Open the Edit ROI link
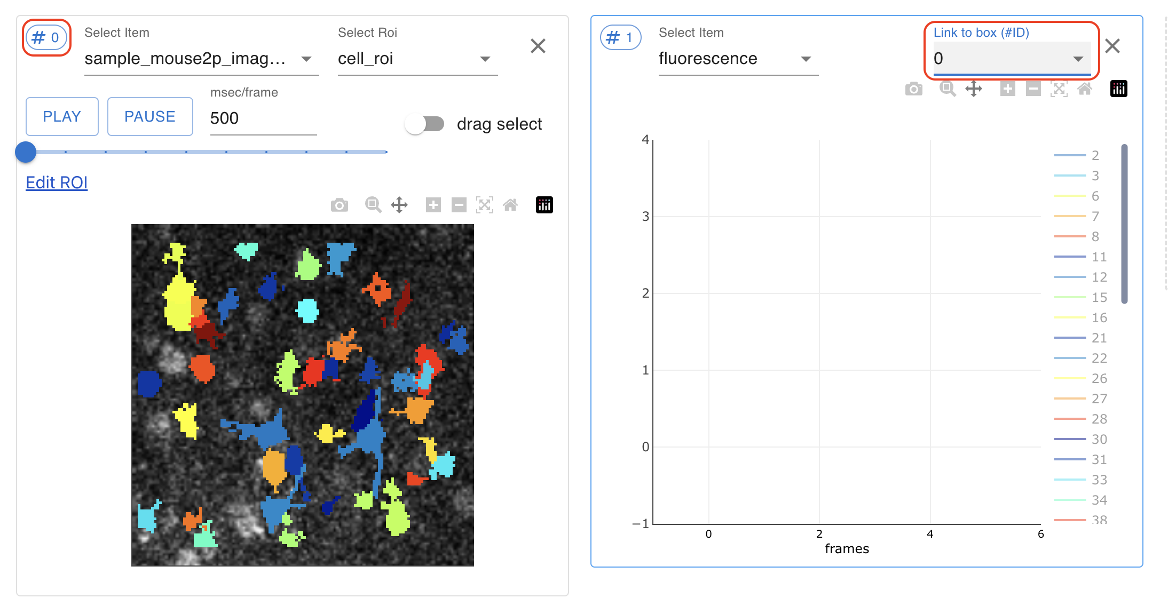 click(57, 182)
